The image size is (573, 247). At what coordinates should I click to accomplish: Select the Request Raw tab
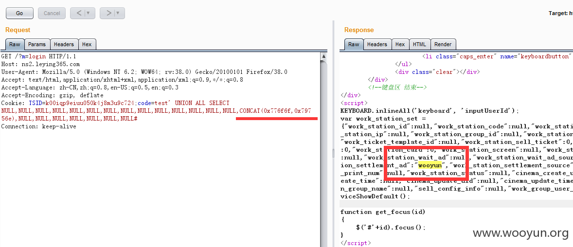tap(15, 44)
